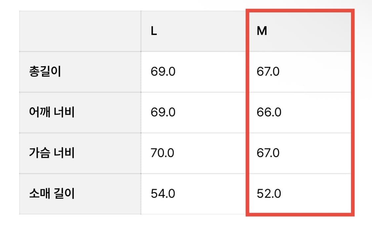372x227 pixels.
Task: Click the 어깨 너비 value 69.0 for size L
Action: click(x=163, y=112)
